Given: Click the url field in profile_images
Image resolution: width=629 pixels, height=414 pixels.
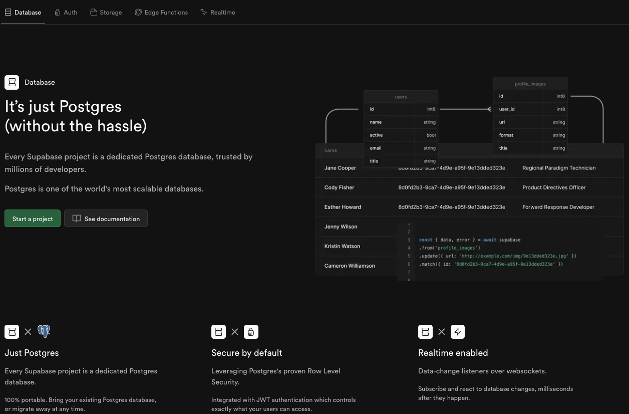Looking at the screenshot, I should [x=530, y=122].
